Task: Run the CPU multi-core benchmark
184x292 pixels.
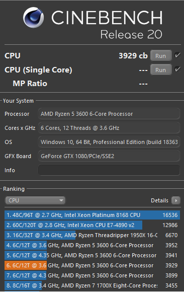Action: click(x=161, y=56)
